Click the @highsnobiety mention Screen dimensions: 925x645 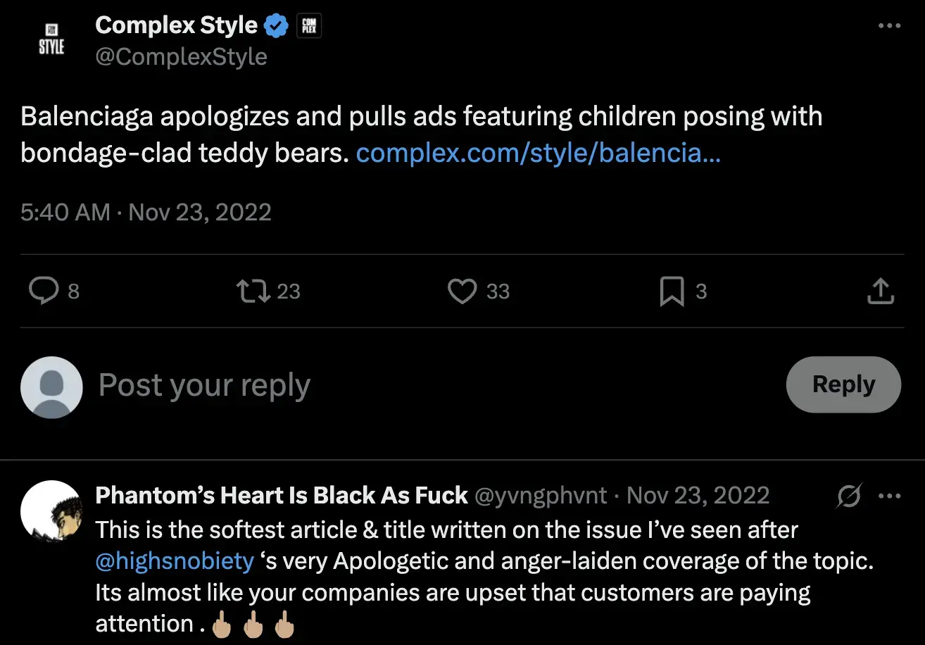point(175,561)
